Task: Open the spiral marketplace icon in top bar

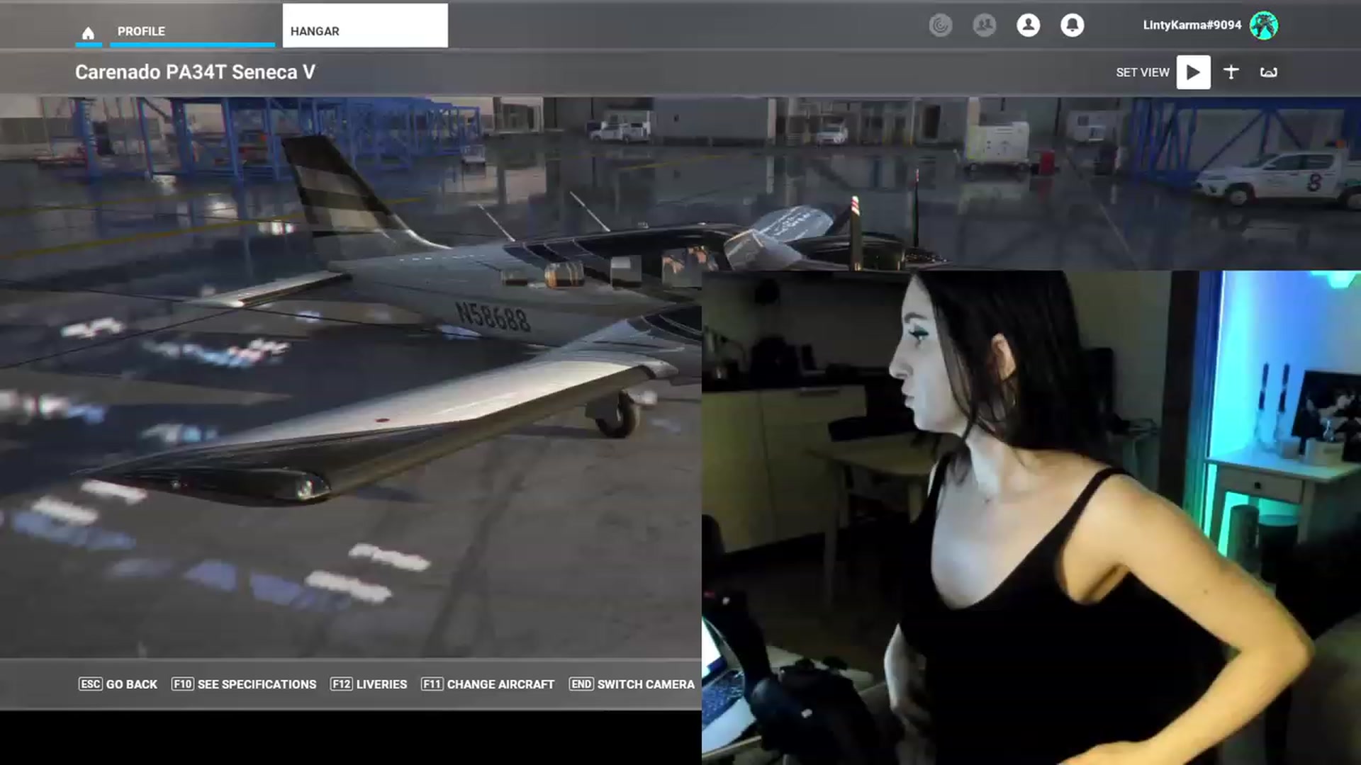Action: [941, 25]
